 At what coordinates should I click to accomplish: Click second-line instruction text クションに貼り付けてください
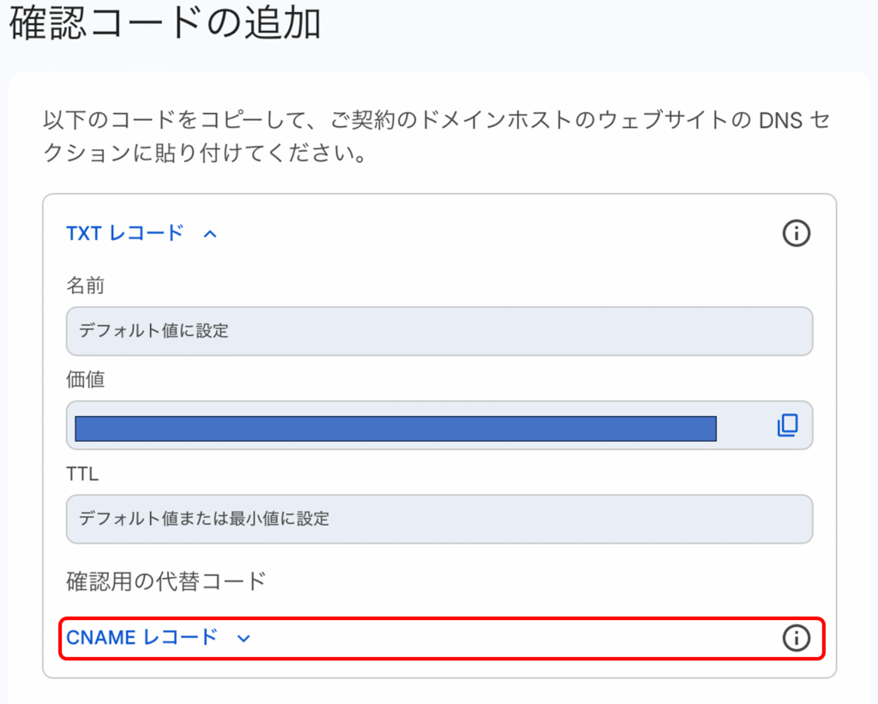[205, 153]
